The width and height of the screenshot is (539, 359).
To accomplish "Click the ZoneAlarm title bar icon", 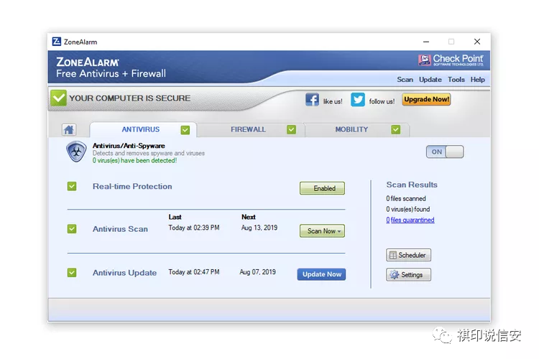I will click(x=56, y=42).
